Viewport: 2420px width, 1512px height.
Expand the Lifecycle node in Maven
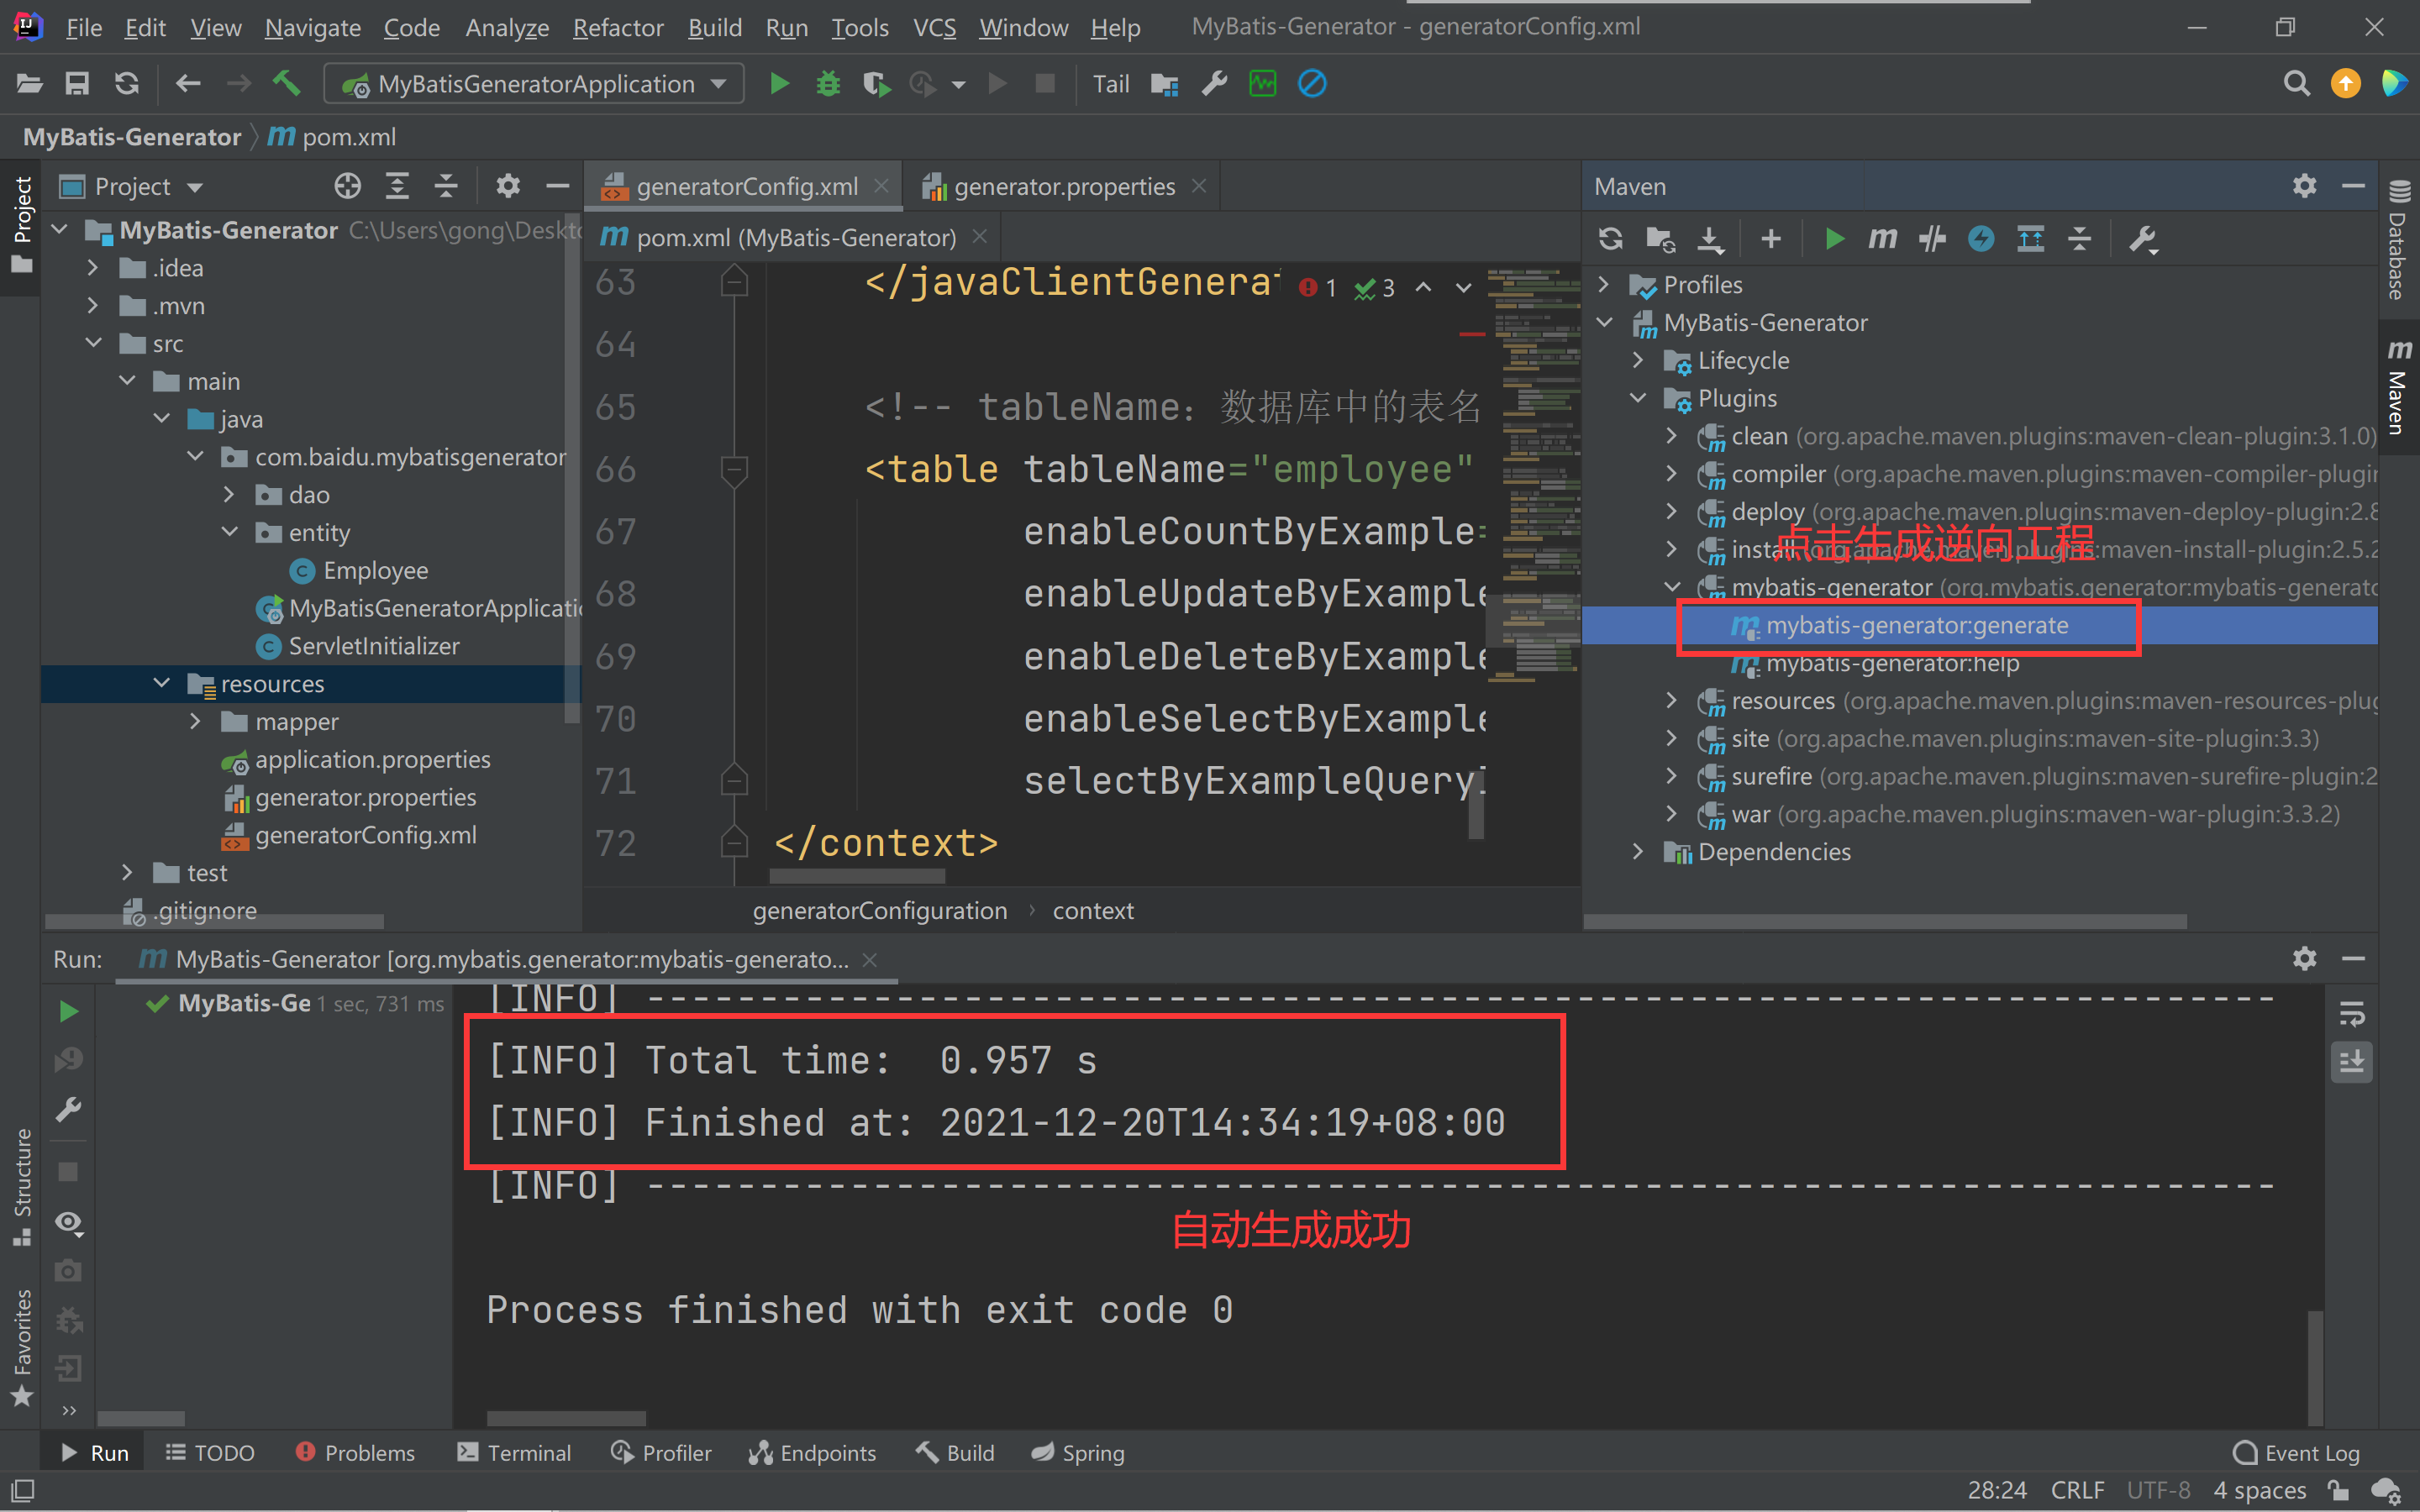pos(1638,360)
